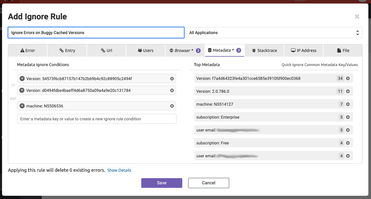Close the Add Ignore Rule dialog
Screen dimensions: 371x199
coord(357,17)
